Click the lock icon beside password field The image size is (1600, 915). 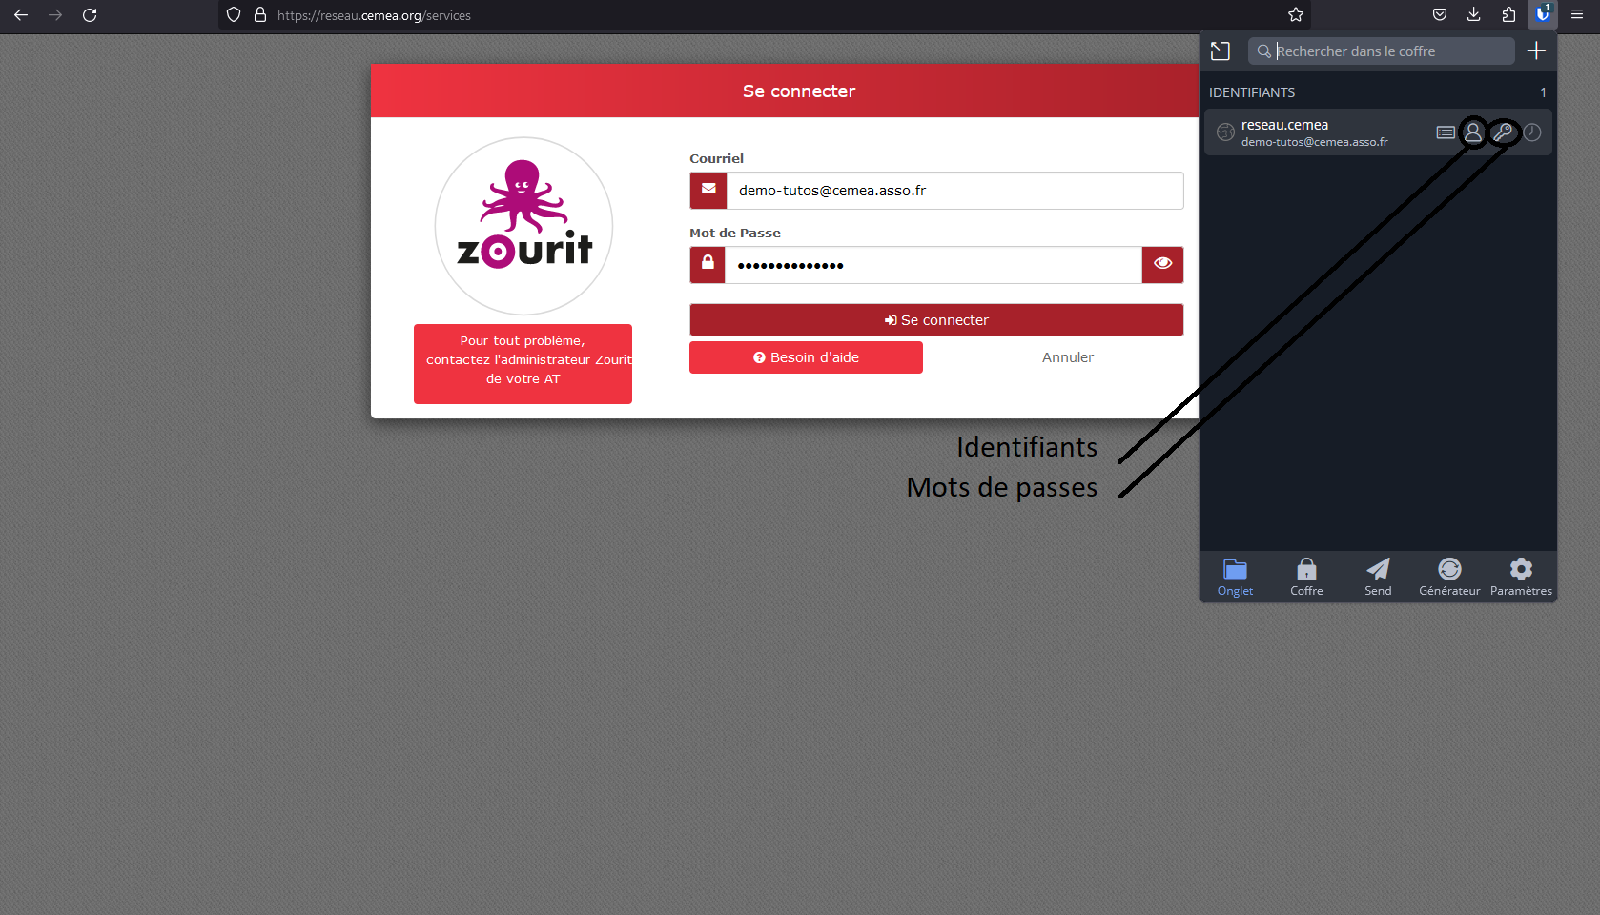708,265
